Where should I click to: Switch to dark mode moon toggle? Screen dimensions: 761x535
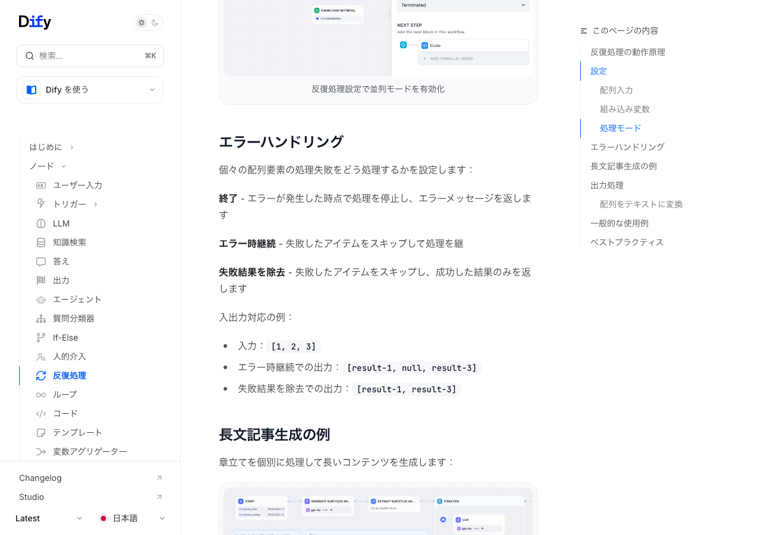[155, 23]
